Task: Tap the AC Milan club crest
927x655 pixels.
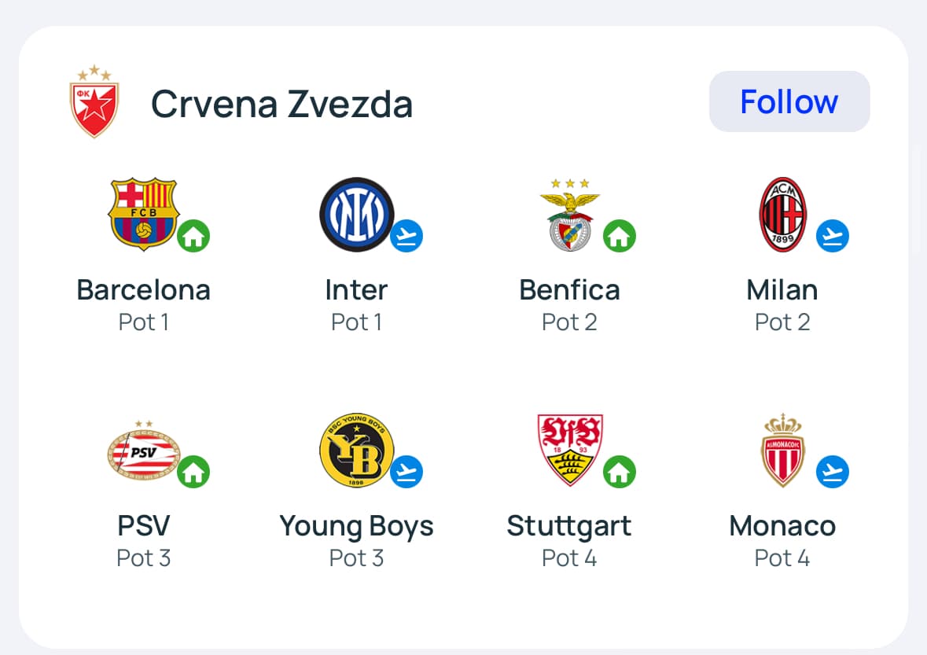Action: 782,214
